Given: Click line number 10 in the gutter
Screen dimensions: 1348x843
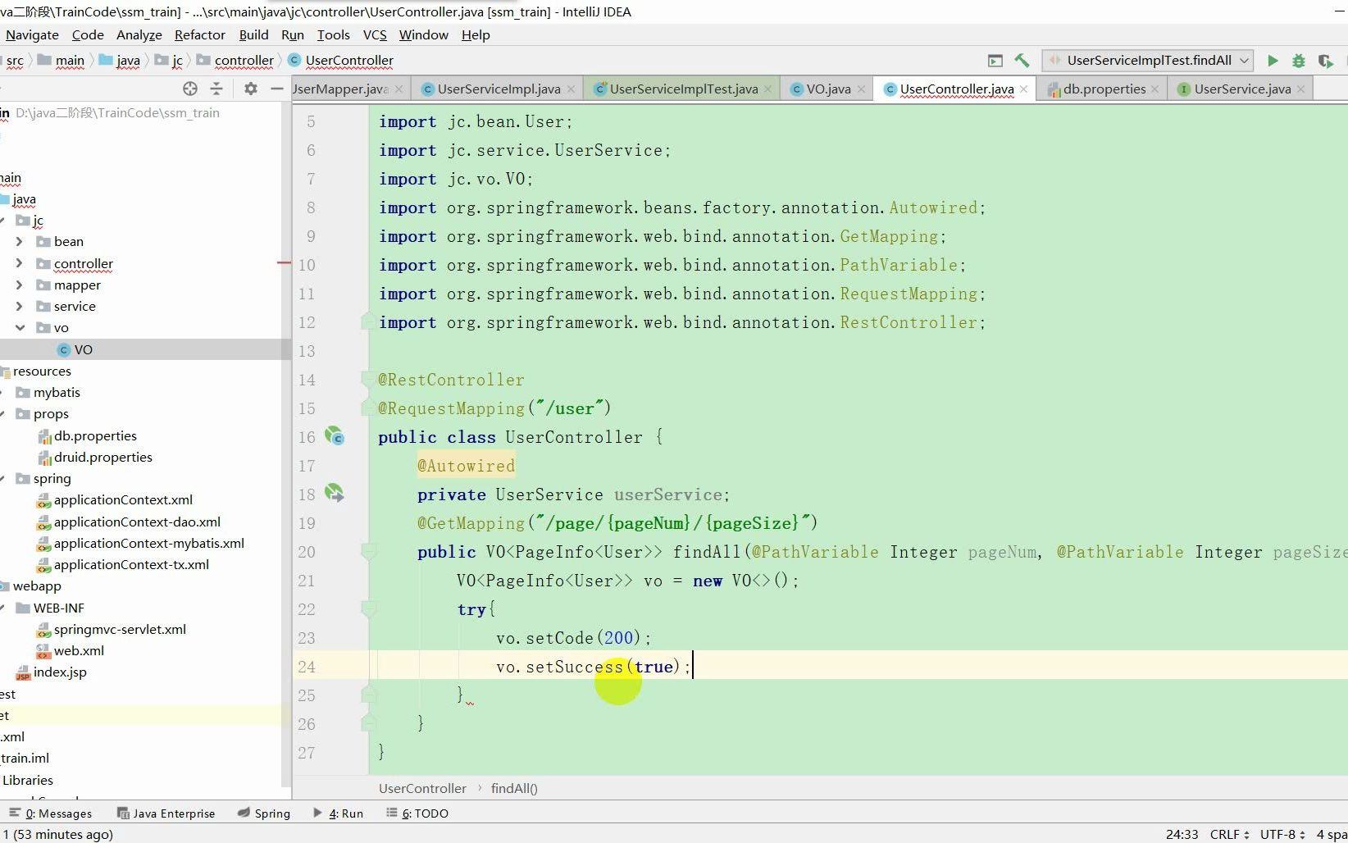Looking at the screenshot, I should coord(307,265).
